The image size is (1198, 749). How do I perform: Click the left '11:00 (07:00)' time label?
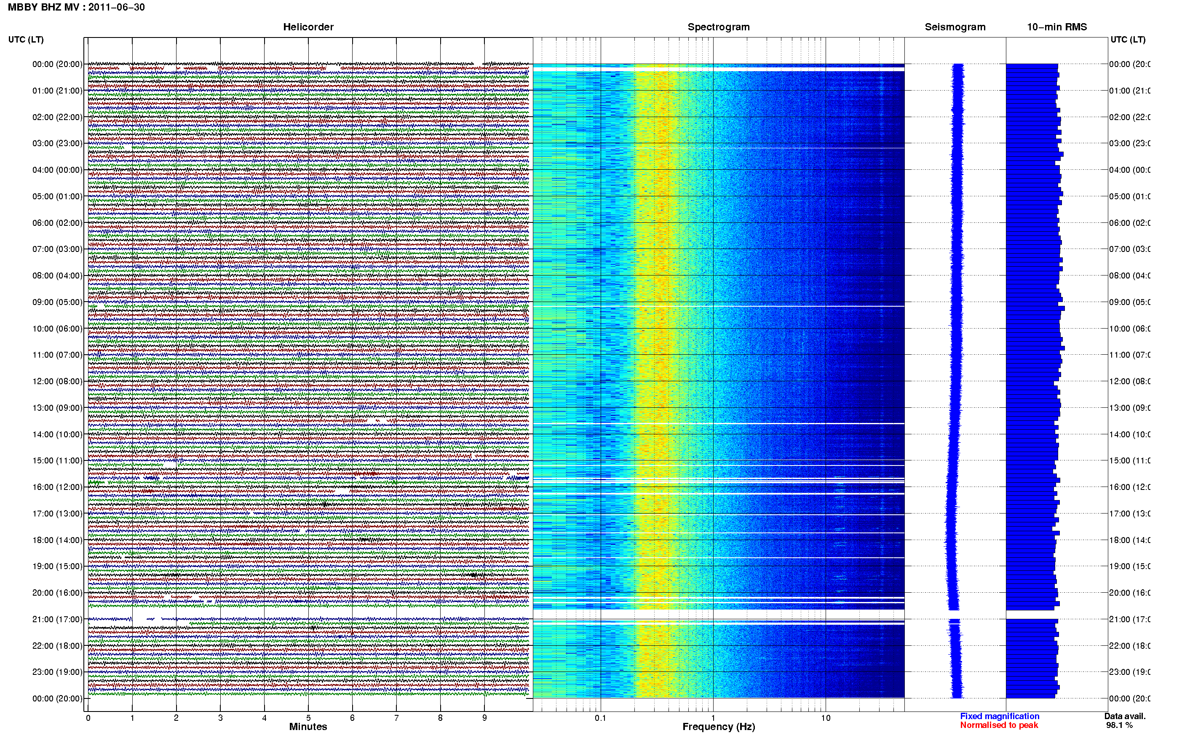pos(57,355)
